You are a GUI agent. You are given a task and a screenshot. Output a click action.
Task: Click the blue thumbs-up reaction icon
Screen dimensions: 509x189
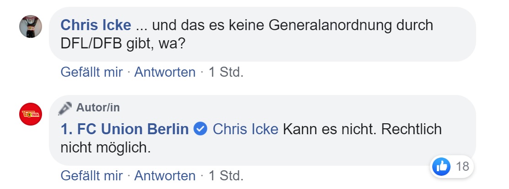pos(441,167)
